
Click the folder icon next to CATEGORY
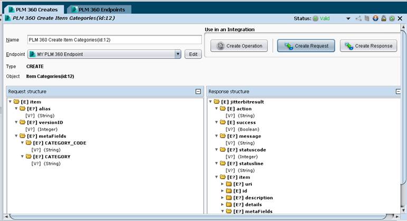29,157
